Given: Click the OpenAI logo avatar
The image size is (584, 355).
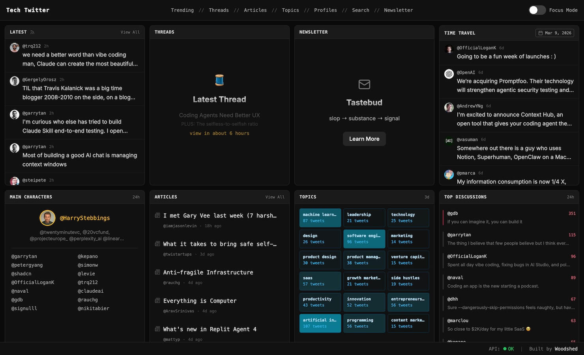Looking at the screenshot, I should (x=449, y=74).
